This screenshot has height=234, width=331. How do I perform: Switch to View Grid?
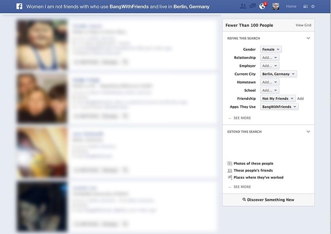(303, 25)
